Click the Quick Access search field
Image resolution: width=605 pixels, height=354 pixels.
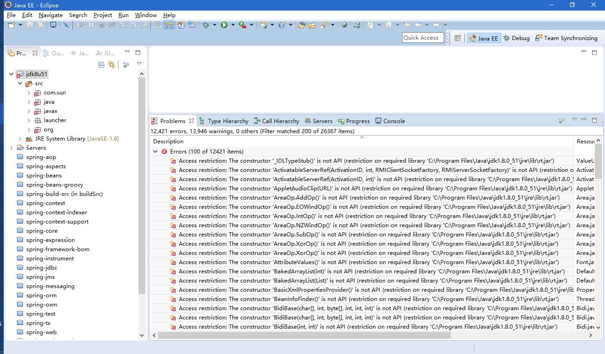point(423,38)
